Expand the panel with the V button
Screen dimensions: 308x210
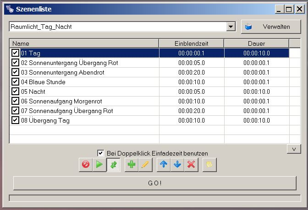point(294,149)
